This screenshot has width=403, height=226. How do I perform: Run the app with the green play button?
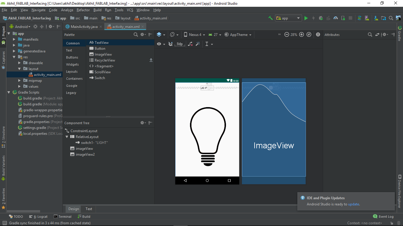[306, 18]
